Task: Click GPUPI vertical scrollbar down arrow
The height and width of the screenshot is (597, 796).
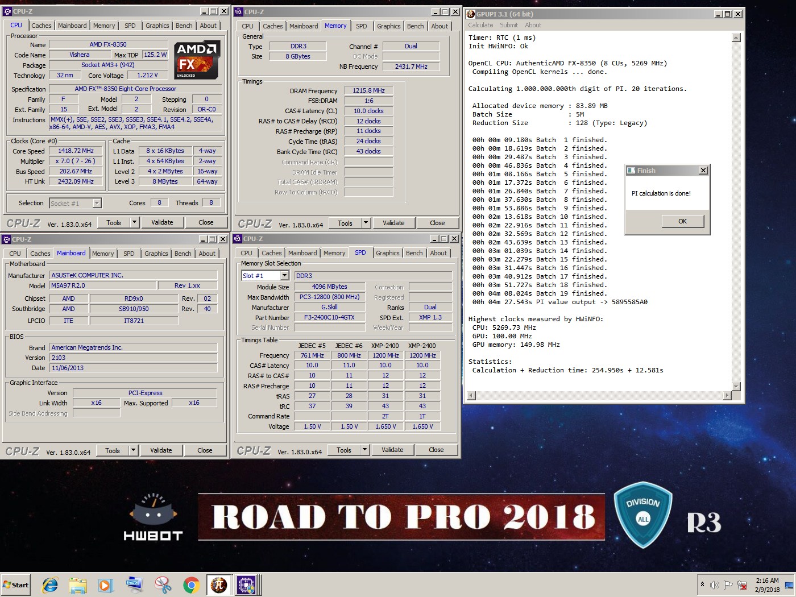Action: [736, 387]
